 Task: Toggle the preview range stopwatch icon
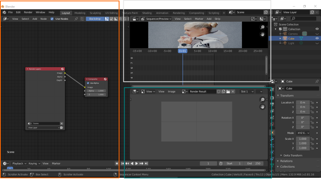(221, 163)
